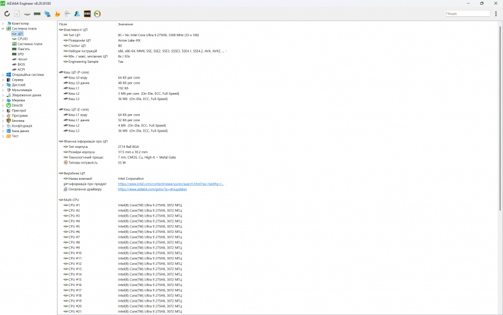Click the gauge benchmark icon in toolbar

[98, 13]
